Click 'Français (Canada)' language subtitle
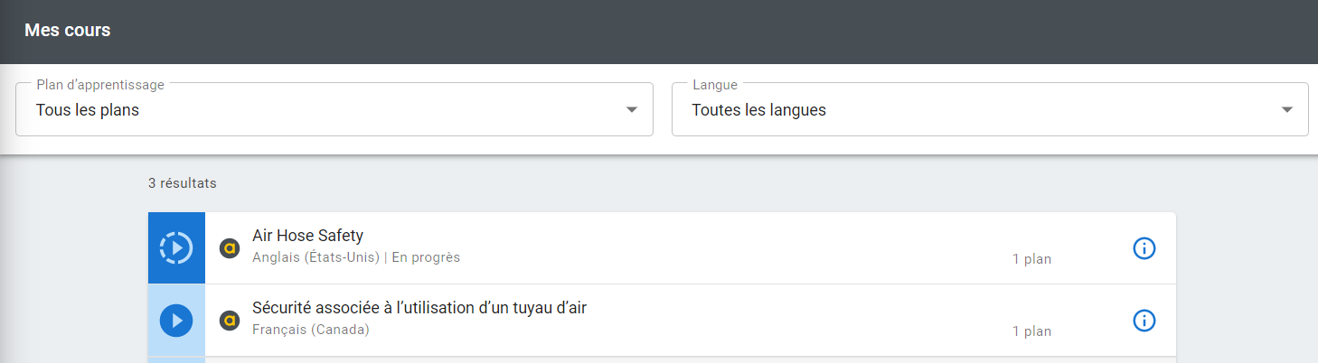 (x=311, y=330)
